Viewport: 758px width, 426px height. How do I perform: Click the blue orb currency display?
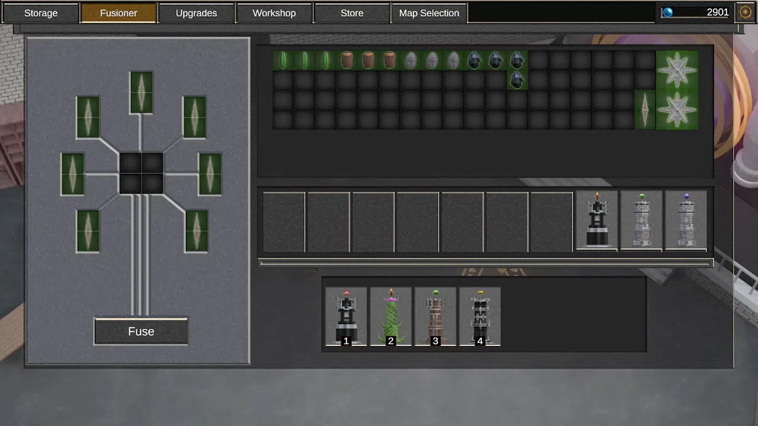pos(695,12)
